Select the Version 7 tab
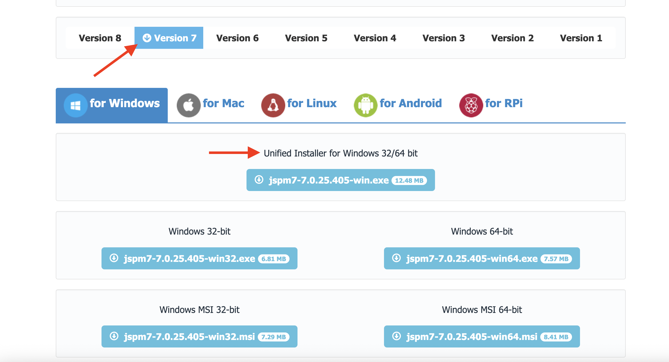Screen dimensions: 669x362 169,38
